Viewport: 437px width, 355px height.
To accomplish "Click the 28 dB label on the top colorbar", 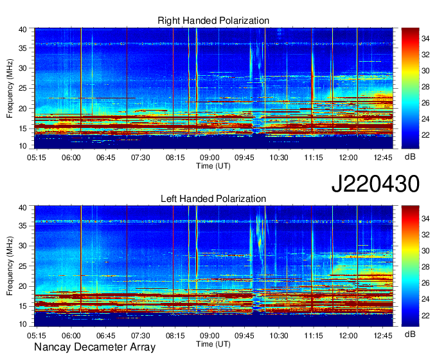I will coord(425,87).
